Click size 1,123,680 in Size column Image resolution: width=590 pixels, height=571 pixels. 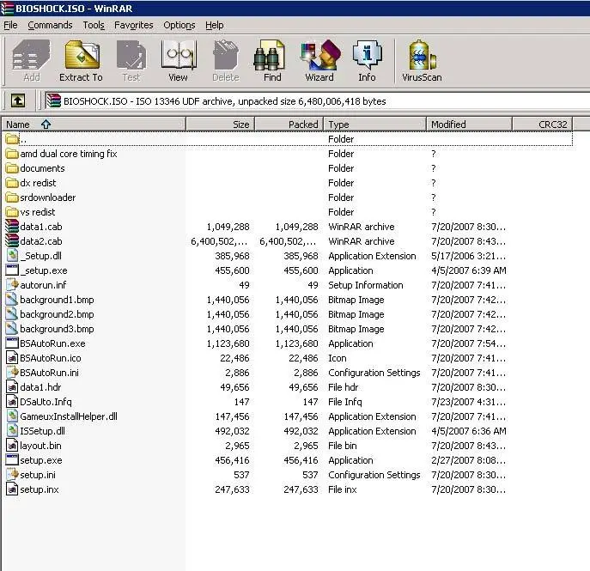click(x=228, y=343)
